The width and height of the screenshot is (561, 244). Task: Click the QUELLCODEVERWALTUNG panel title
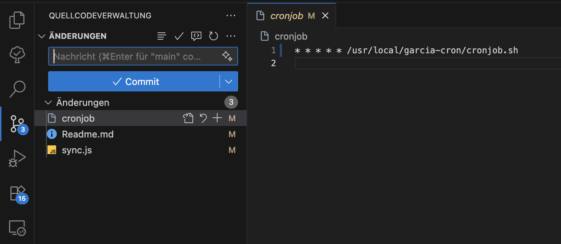(x=100, y=15)
